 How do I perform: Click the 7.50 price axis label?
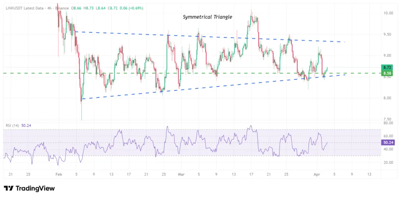pyautogui.click(x=388, y=119)
